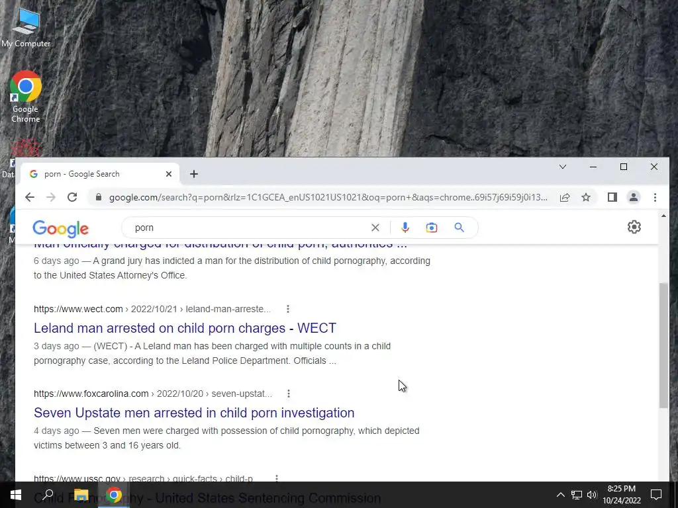Open more options for the wect.com result
Viewport: 678px width, 508px height.
(x=288, y=309)
